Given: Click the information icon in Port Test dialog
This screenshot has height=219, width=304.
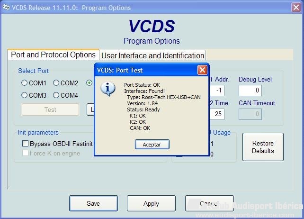Looking at the screenshot, I should tap(108, 89).
